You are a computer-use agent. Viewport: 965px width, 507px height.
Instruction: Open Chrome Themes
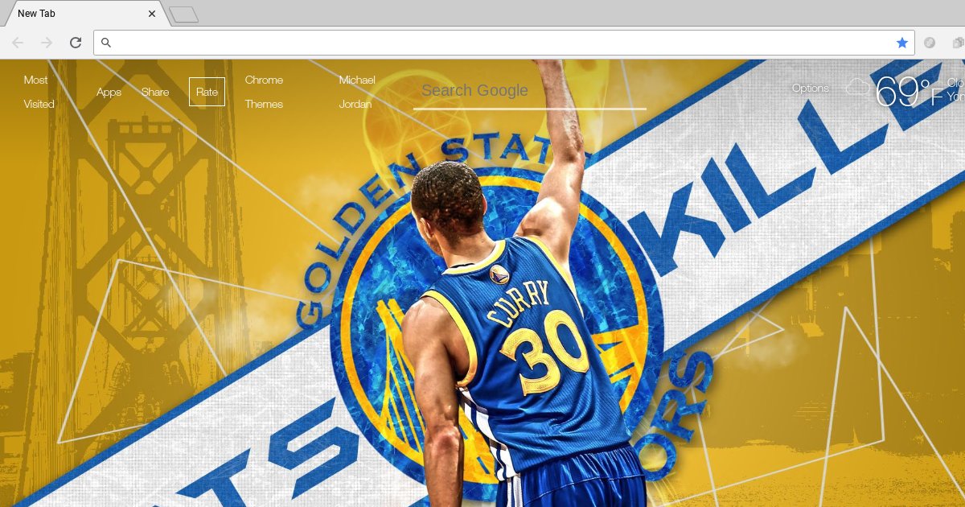[265, 92]
